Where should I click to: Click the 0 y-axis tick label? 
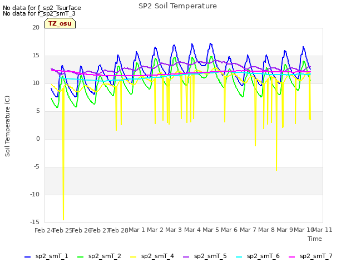pos(38,139)
